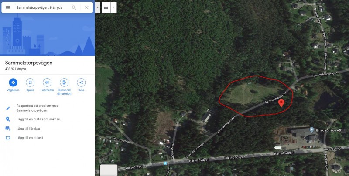
Task: Expand the keyboard input tool dropdown arrow
Action: (x=114, y=7)
